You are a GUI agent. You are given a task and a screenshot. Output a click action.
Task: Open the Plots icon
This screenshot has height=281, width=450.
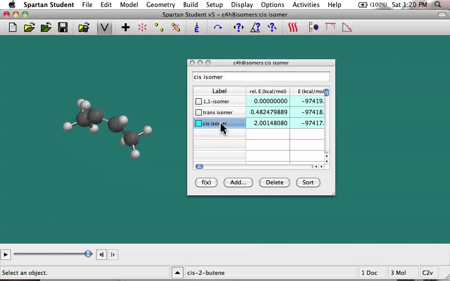(x=347, y=28)
